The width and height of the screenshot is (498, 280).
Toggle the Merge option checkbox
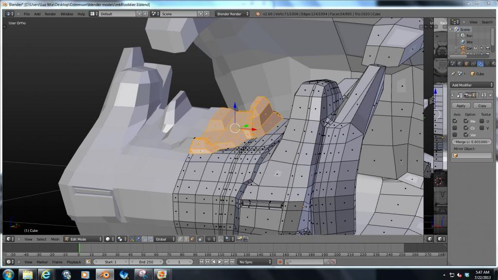point(466,121)
